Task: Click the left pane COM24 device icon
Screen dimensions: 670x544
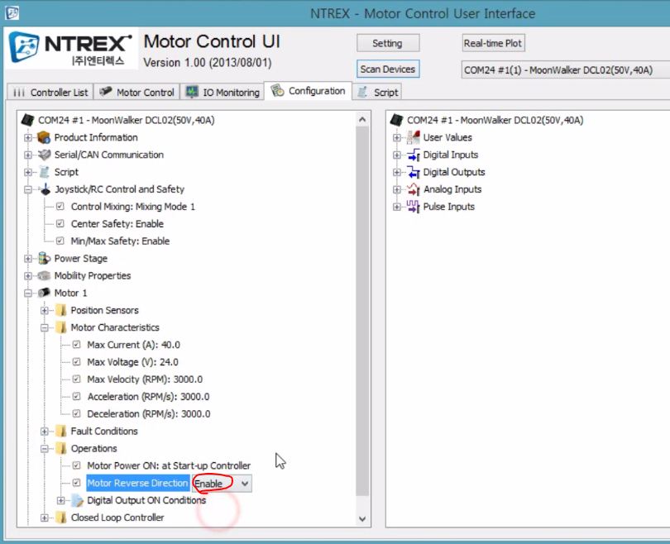Action: pyautogui.click(x=28, y=120)
